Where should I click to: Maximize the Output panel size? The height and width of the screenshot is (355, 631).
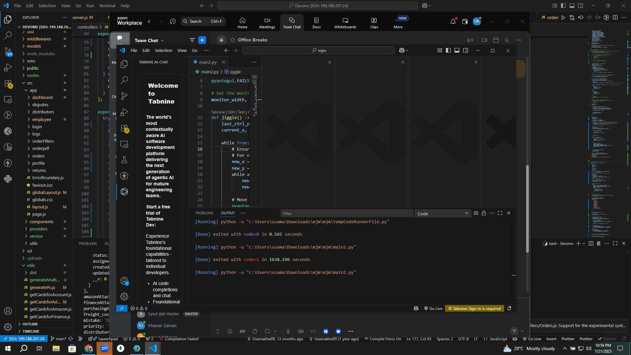[500, 213]
